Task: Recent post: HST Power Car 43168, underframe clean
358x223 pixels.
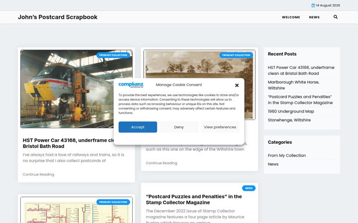Action: coord(301,70)
